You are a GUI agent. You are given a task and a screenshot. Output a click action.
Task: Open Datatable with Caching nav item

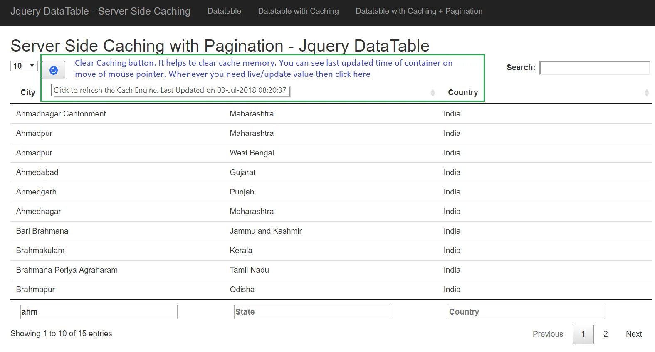pos(298,11)
